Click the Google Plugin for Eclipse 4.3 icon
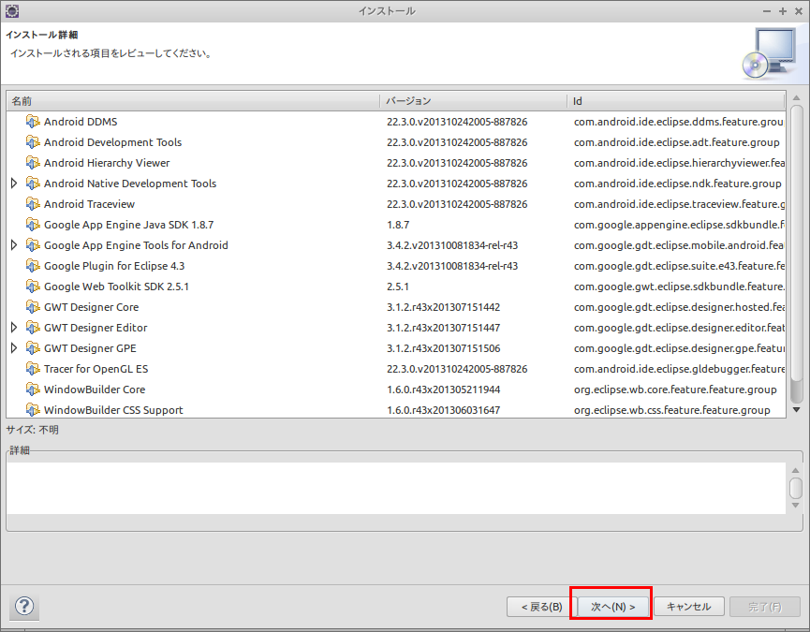The image size is (810, 632). click(x=33, y=267)
